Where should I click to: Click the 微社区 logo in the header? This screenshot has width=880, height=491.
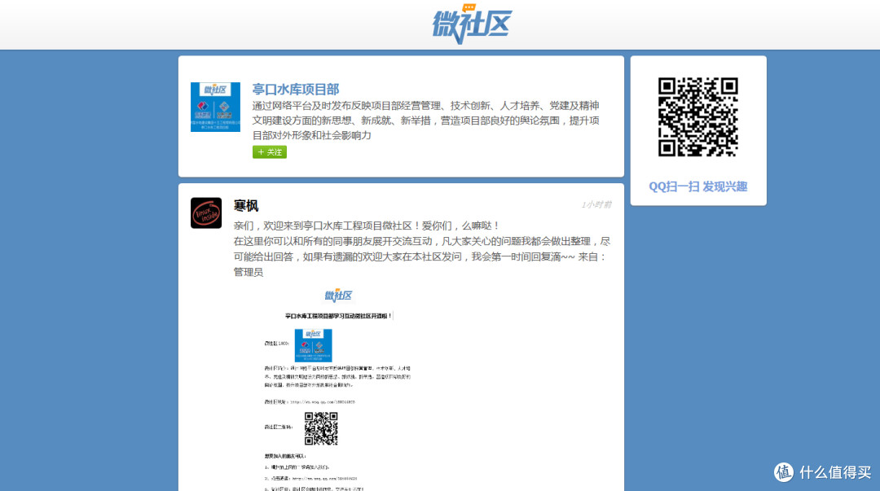pyautogui.click(x=472, y=24)
